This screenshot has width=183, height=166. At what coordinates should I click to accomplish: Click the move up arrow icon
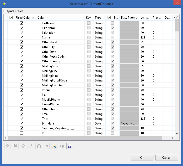[x=23, y=146]
